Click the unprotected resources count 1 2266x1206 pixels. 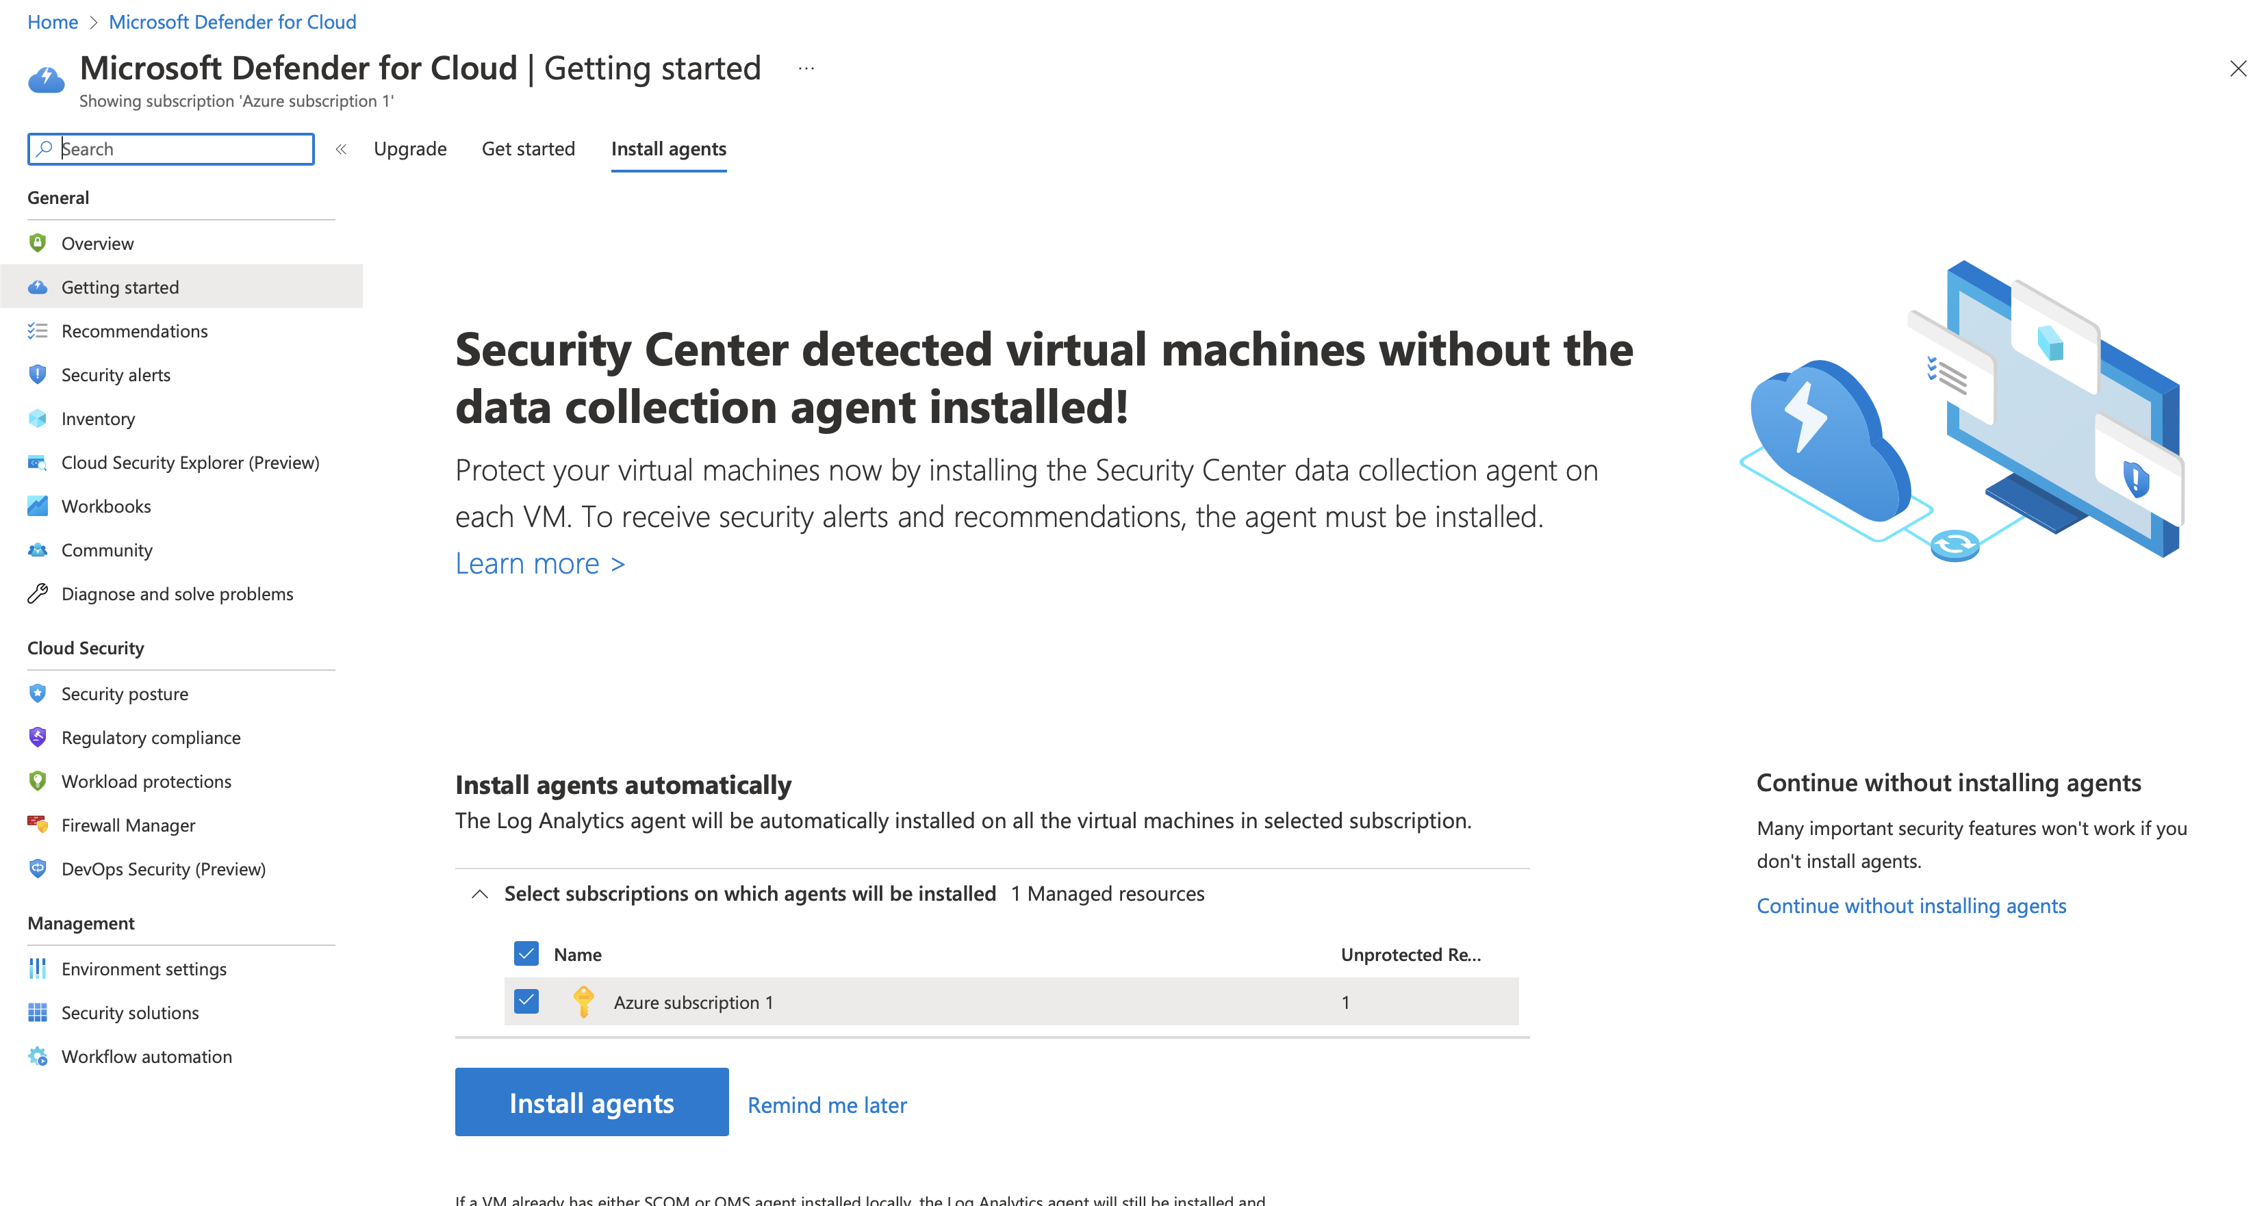[1346, 1002]
